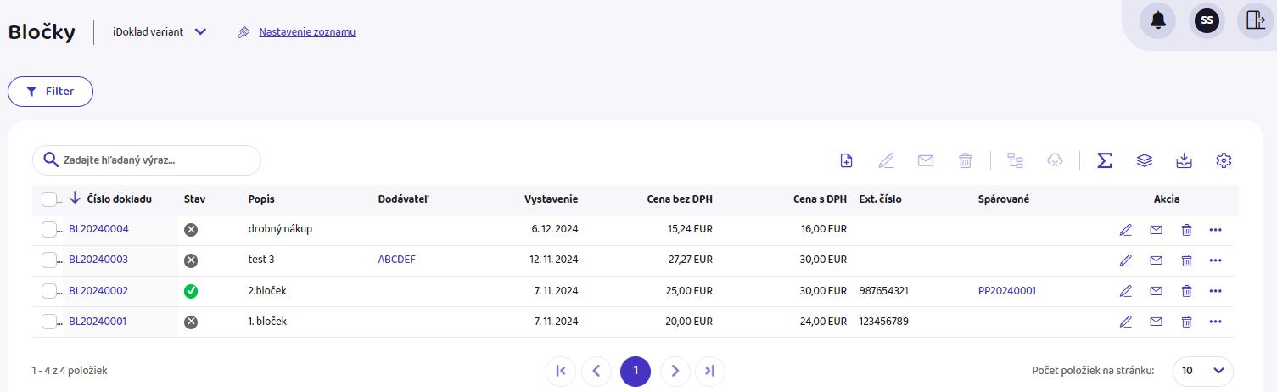This screenshot has width=1277, height=392.
Task: Send receipt BL20240002 via envelope icon
Action: (x=1156, y=291)
